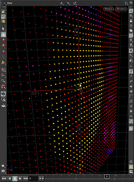Select the Handles tool with colored axes
134x182 pixels.
3,63
